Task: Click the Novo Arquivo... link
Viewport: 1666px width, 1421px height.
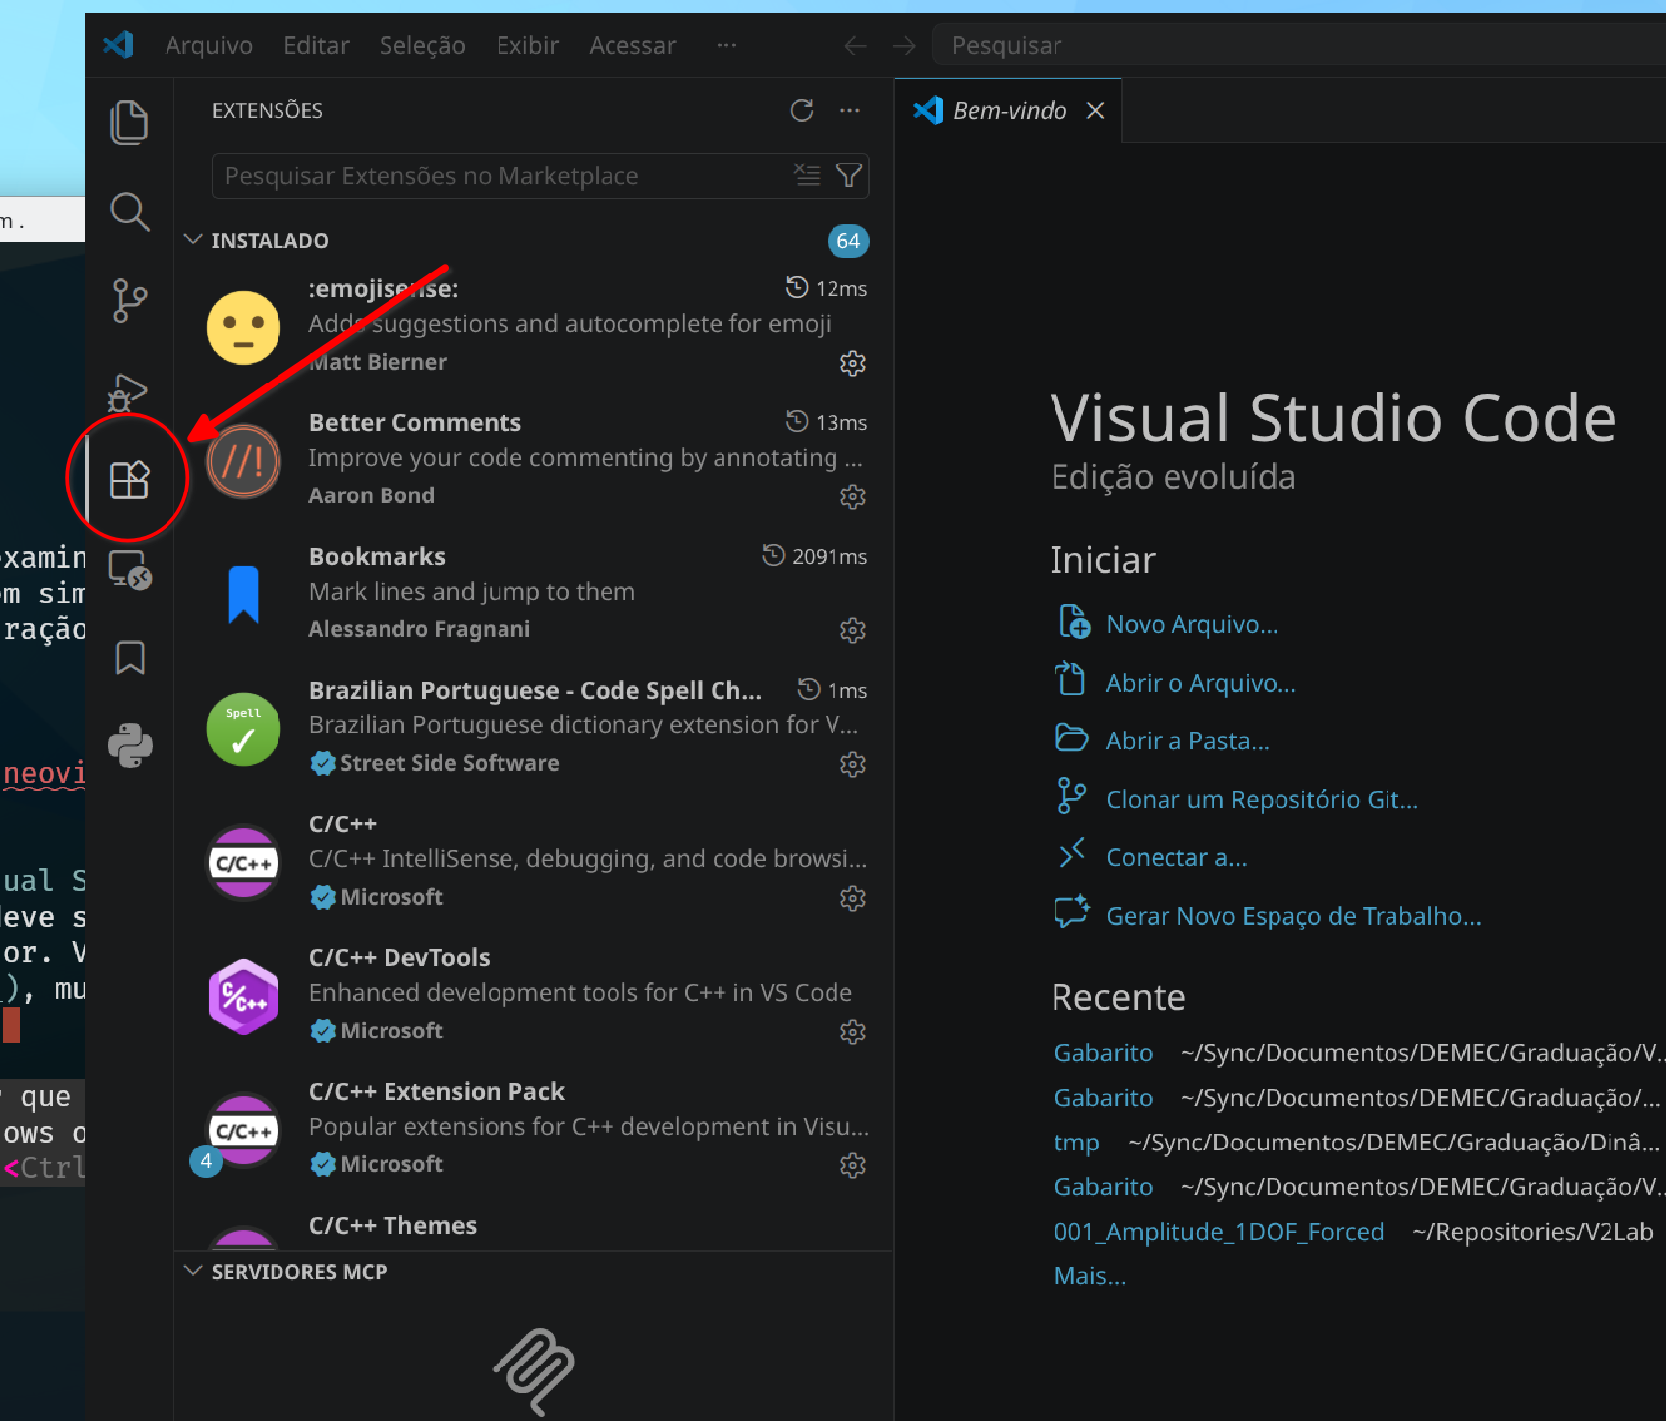Action: tap(1192, 624)
